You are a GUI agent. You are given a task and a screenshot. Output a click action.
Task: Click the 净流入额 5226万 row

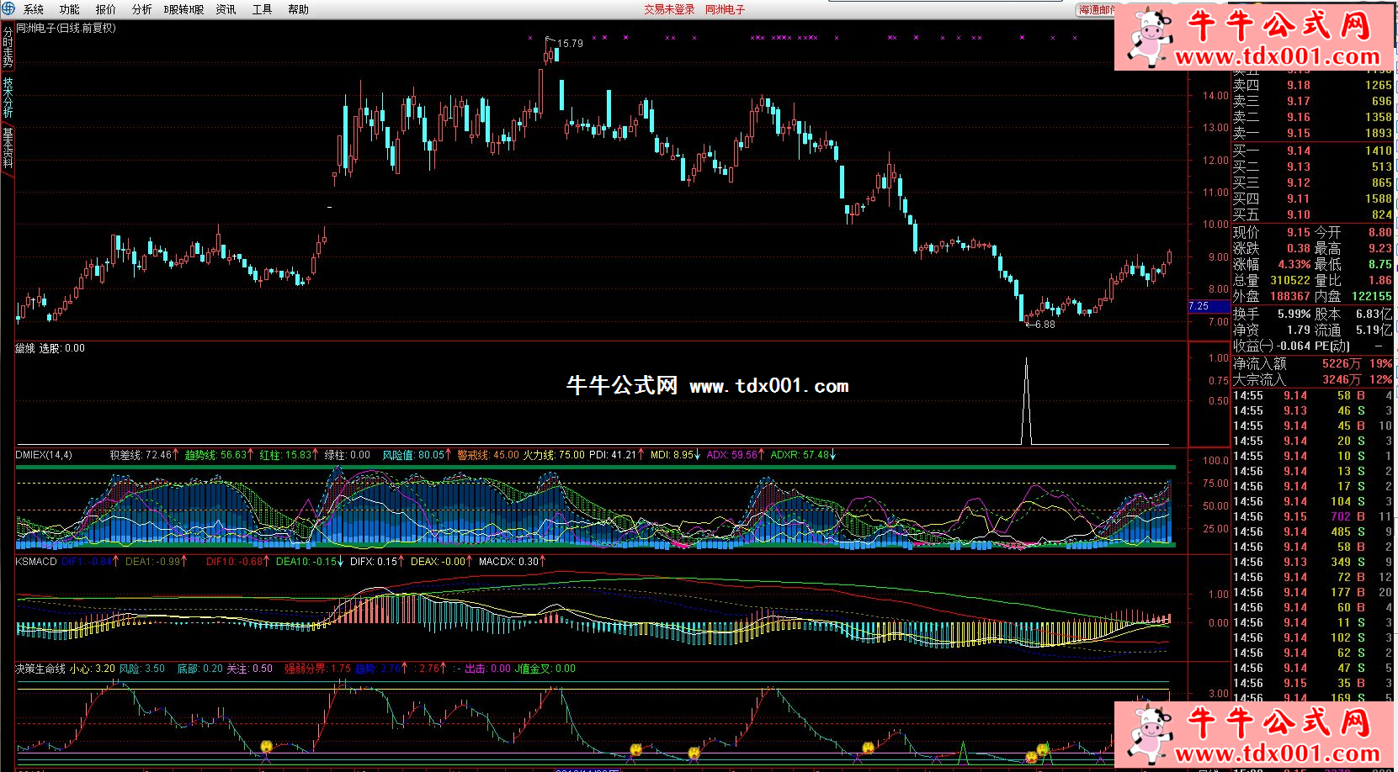[1311, 363]
